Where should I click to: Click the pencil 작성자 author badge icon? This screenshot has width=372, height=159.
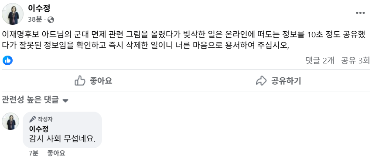pyautogui.click(x=33, y=119)
